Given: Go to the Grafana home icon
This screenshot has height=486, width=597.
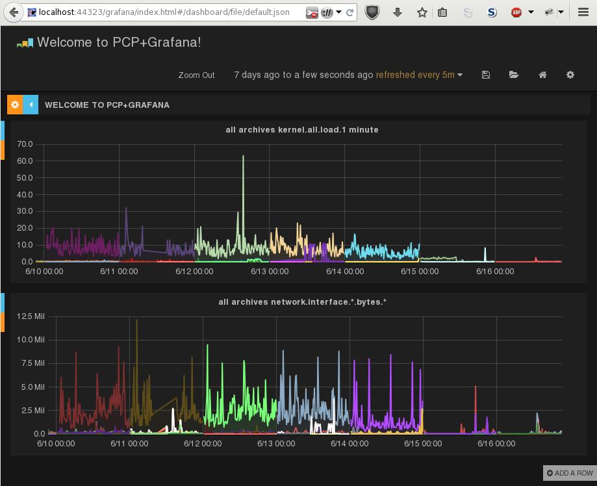Looking at the screenshot, I should coord(542,75).
